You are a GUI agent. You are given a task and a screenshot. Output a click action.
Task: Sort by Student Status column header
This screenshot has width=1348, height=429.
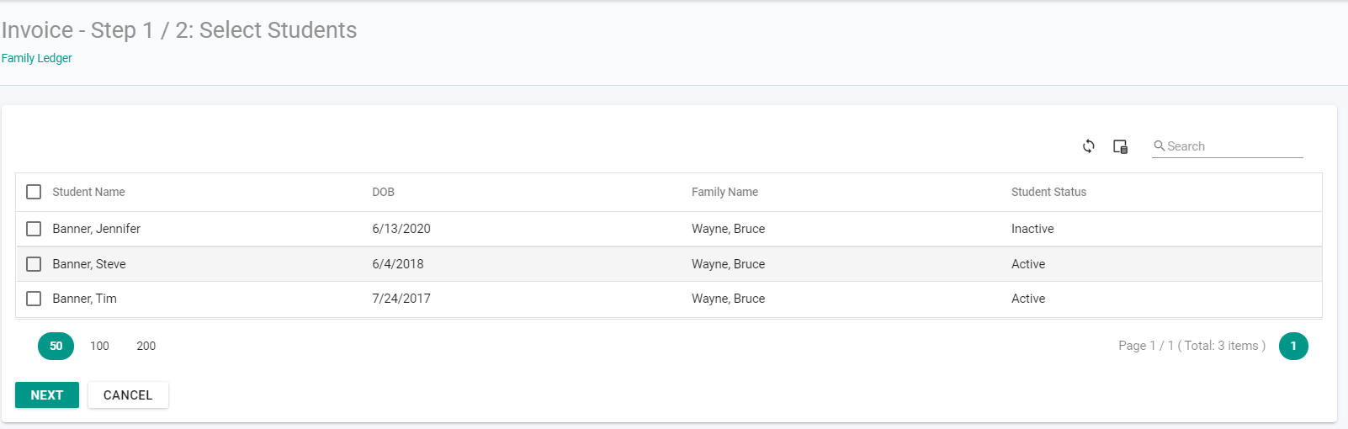point(1048,192)
